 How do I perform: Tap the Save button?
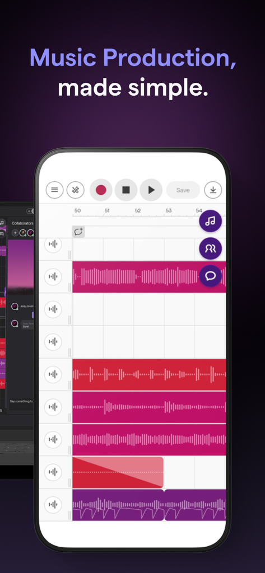183,190
